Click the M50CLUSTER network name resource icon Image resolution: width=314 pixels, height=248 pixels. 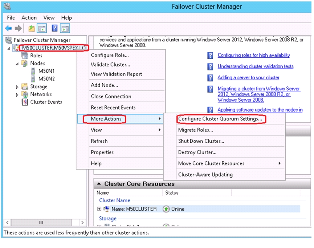point(106,209)
